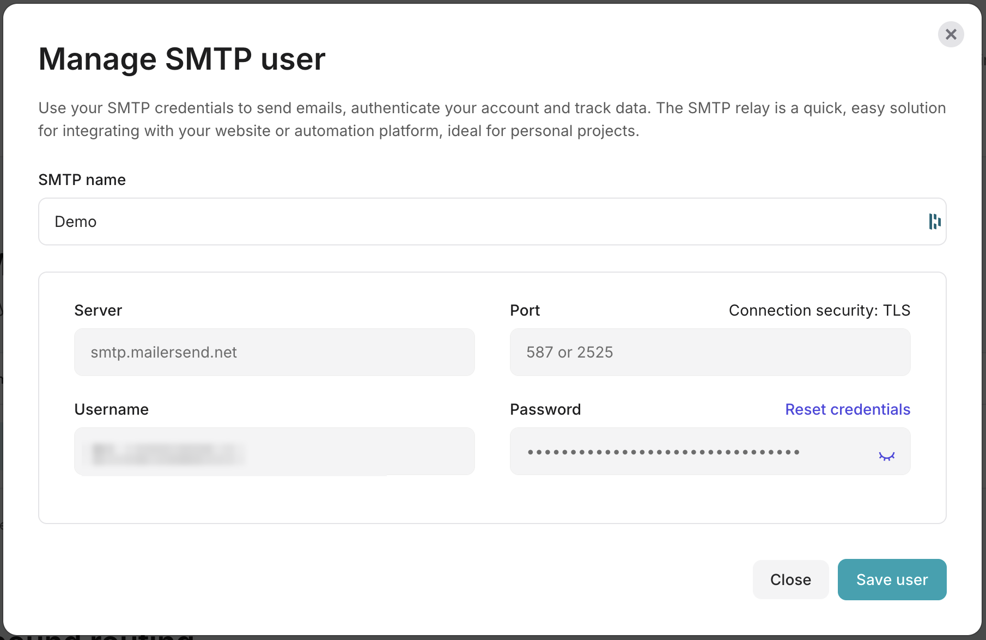Click the Server field showing smtp.mailersend.net

pyautogui.click(x=274, y=352)
